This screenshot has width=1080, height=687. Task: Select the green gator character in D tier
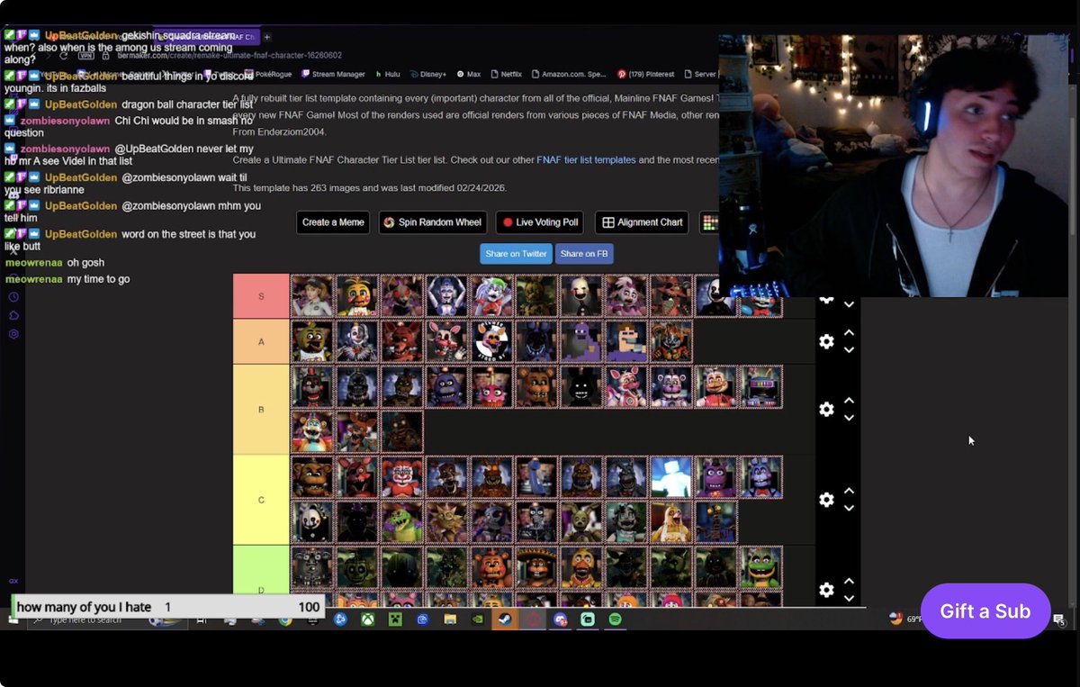click(760, 567)
